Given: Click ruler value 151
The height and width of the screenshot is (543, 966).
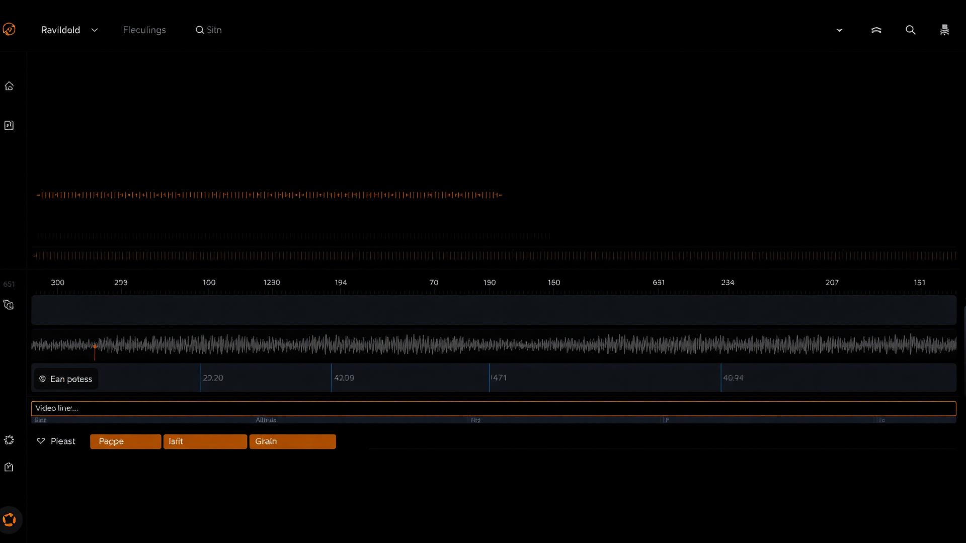Looking at the screenshot, I should 920,283.
